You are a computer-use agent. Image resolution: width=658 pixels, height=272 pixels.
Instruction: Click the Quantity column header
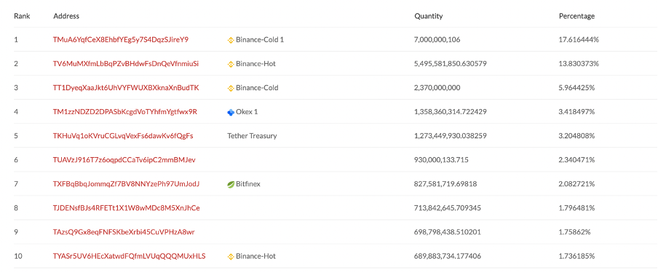pos(429,16)
